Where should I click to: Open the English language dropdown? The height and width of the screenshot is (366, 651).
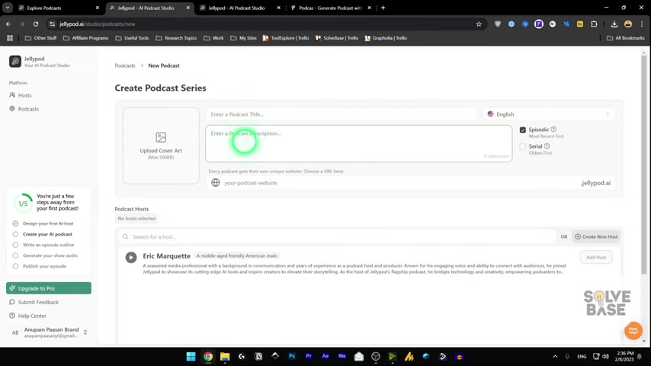(x=548, y=114)
